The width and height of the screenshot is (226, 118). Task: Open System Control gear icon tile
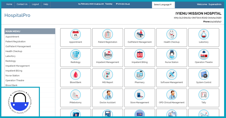204,78
